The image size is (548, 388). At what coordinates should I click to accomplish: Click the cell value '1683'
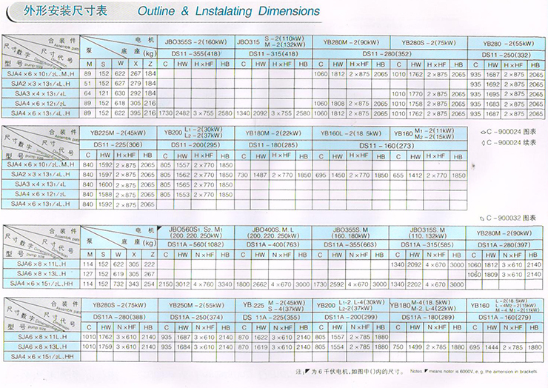492,104
